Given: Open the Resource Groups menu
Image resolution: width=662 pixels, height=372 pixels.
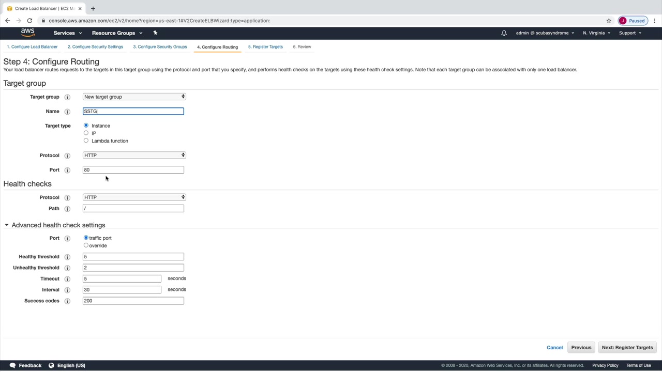Looking at the screenshot, I should point(117,33).
